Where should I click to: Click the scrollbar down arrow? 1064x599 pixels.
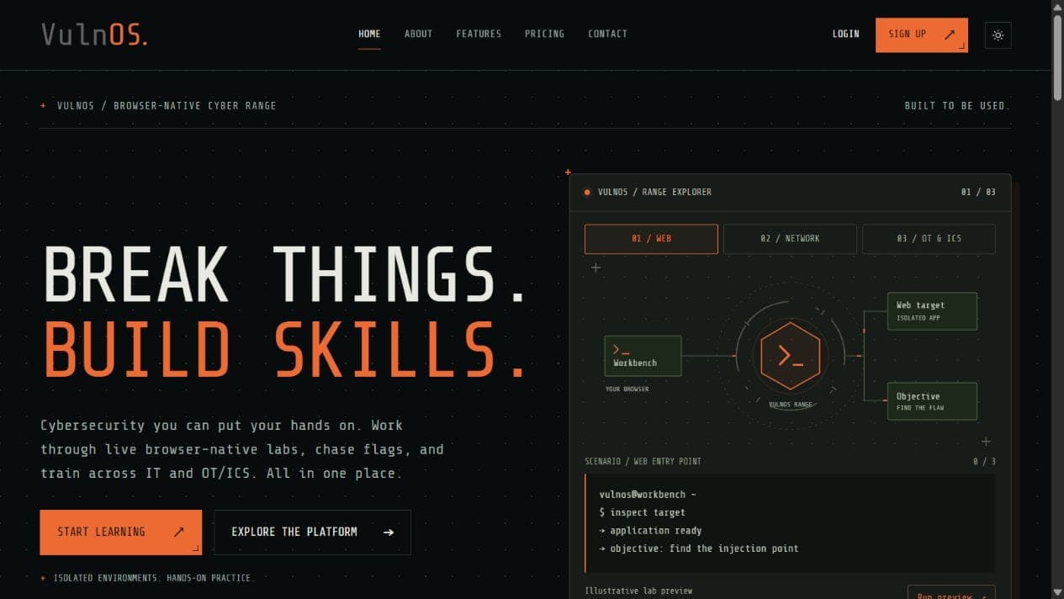1057,592
